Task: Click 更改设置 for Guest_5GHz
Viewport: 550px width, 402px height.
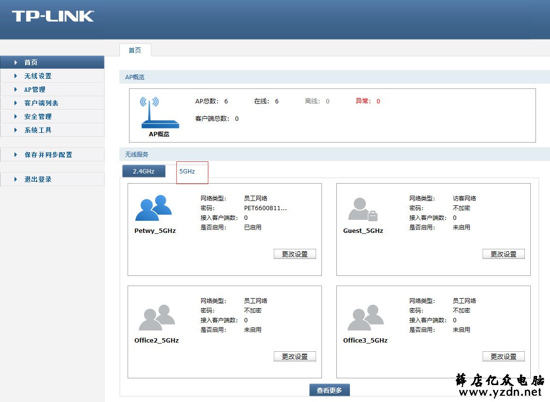Action: point(503,254)
